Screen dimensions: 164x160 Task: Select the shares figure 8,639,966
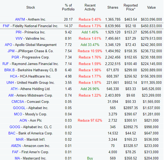(x=113, y=26)
